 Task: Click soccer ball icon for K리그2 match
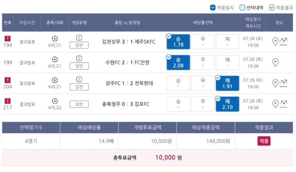tap(55, 101)
